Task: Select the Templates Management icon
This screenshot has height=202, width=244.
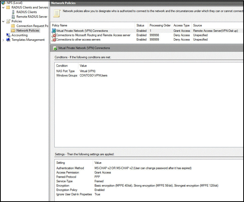Action: 8,40
